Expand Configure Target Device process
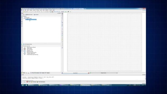The image size is (167, 94). coord(24,54)
